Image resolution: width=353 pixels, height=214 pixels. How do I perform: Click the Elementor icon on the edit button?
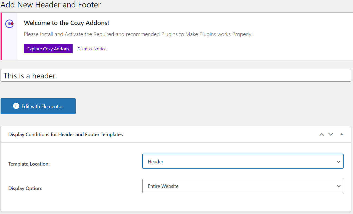coord(16,106)
